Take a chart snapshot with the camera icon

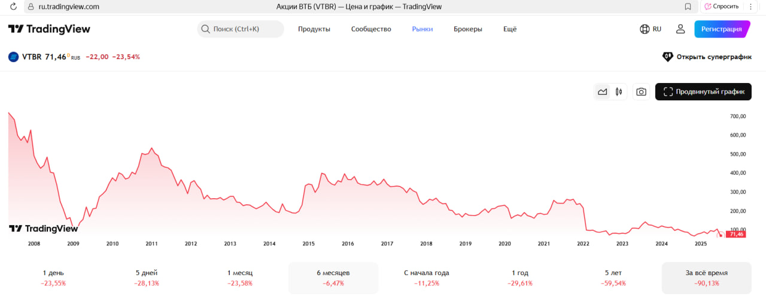click(641, 91)
